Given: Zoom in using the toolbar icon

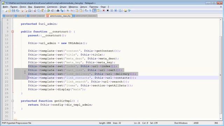Looking at the screenshot, I should tap(68, 11).
